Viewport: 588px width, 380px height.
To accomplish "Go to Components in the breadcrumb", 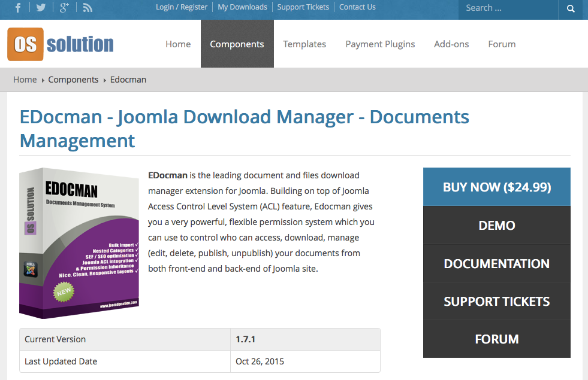I will [73, 80].
